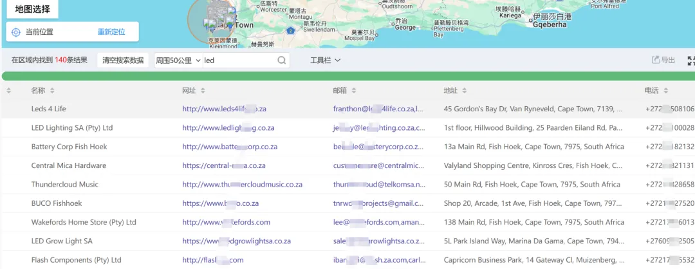Screen dimensions: 695x269
Task: Click the Wakefords email starting lee@
Action: [x=379, y=223]
